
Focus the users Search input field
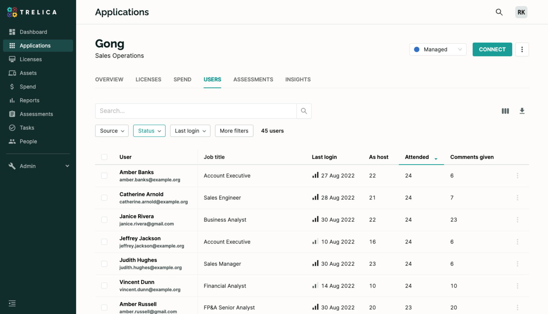pyautogui.click(x=196, y=111)
